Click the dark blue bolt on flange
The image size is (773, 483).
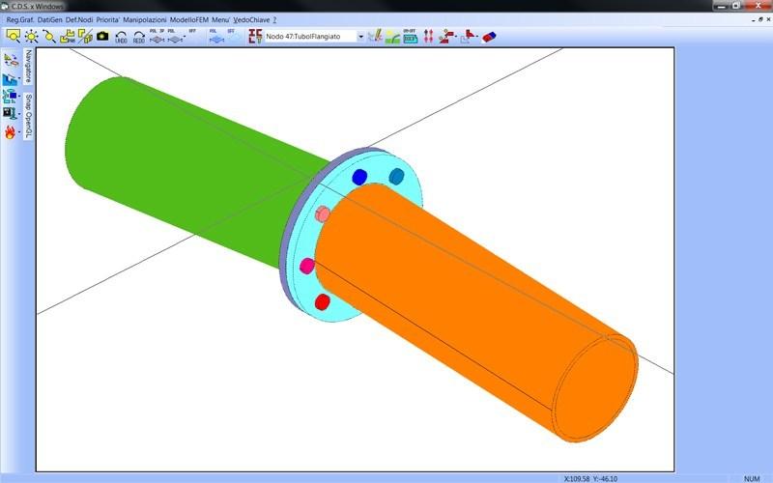(359, 176)
